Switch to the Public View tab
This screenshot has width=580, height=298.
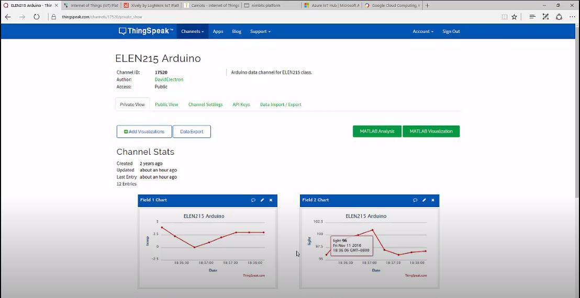point(166,105)
